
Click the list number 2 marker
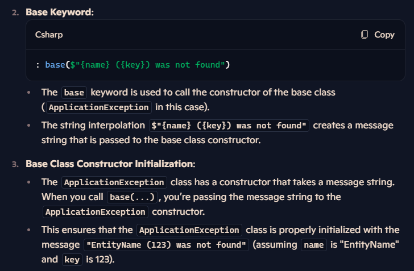pyautogui.click(x=15, y=12)
